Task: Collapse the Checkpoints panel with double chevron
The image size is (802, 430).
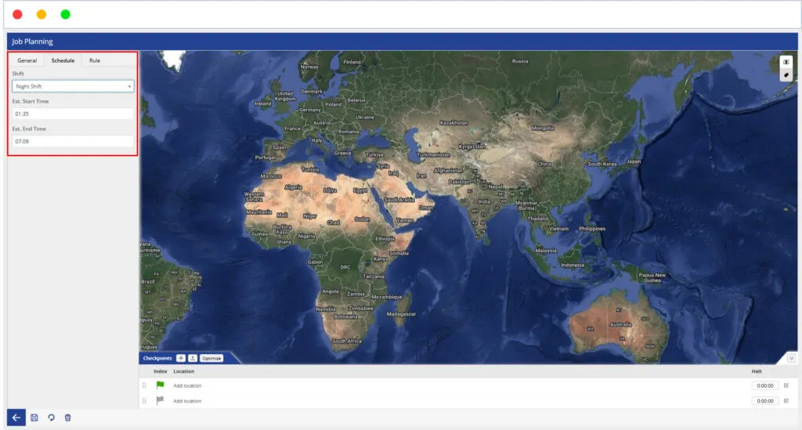Action: (x=791, y=358)
